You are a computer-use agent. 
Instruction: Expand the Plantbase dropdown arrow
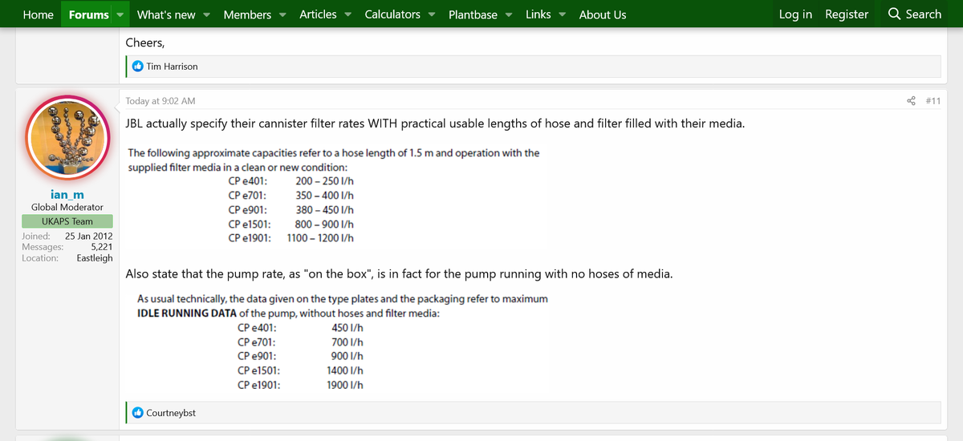coord(508,14)
